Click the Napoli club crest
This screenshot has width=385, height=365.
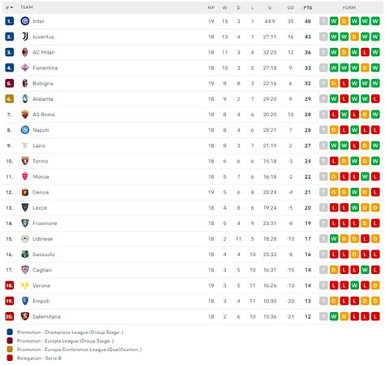tap(25, 130)
